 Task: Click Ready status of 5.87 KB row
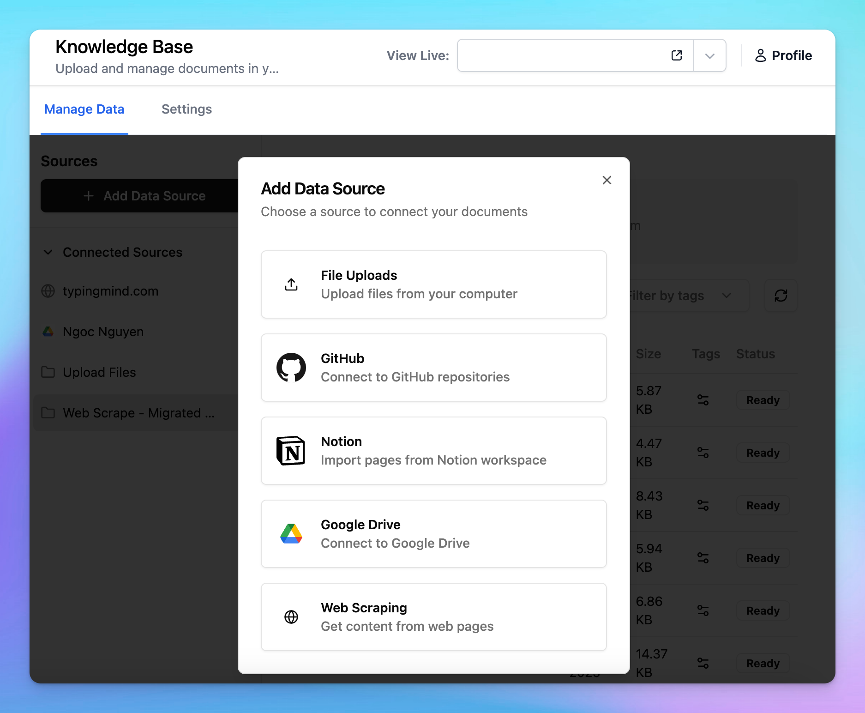[x=763, y=400]
